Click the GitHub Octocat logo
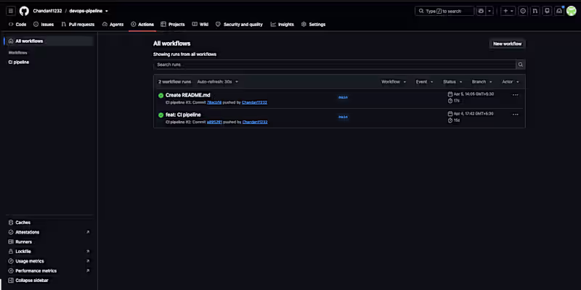Viewport: 581px width, 290px height. coord(24,11)
